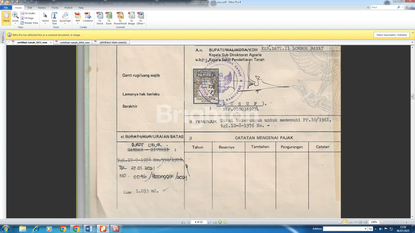
Task: Click the Type Text tool
Action: (x=54, y=18)
